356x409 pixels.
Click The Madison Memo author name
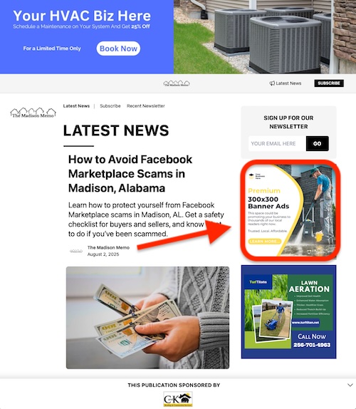coord(108,247)
